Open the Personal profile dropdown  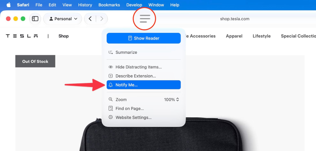click(63, 19)
